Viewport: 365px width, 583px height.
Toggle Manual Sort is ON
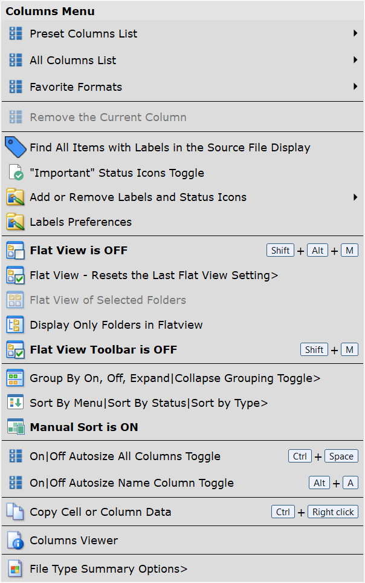tap(83, 427)
